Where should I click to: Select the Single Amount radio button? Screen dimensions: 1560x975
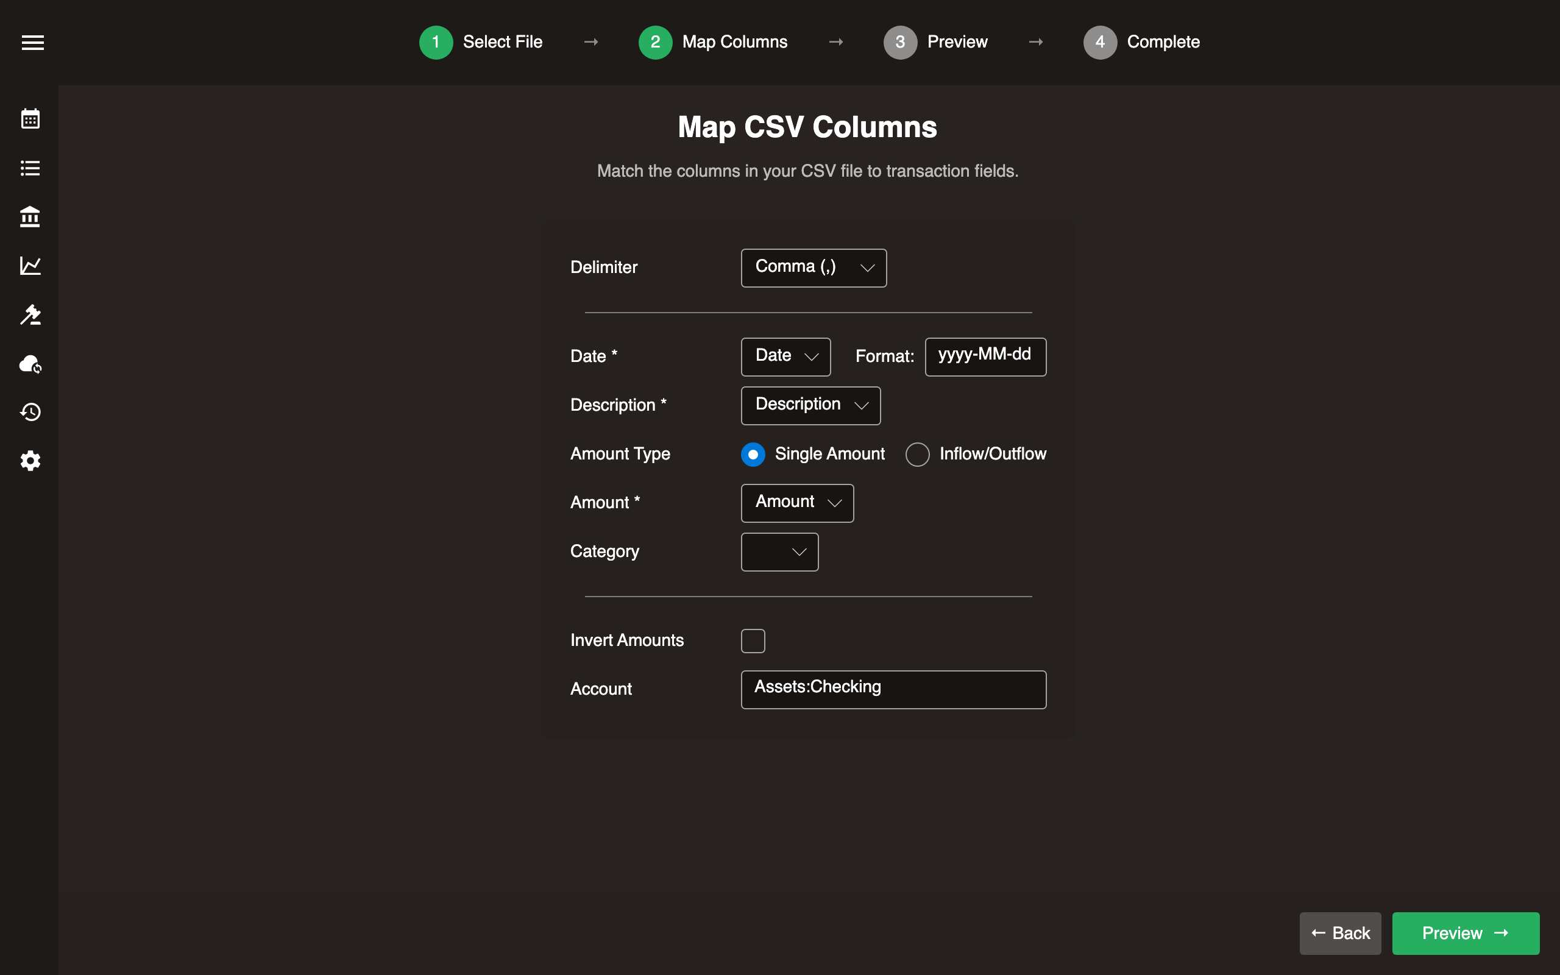point(753,454)
